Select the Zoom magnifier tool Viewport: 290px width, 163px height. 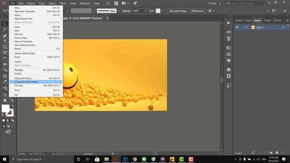(x=11, y=100)
